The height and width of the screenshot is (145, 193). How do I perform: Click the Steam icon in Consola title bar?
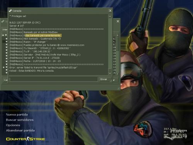[10, 11]
